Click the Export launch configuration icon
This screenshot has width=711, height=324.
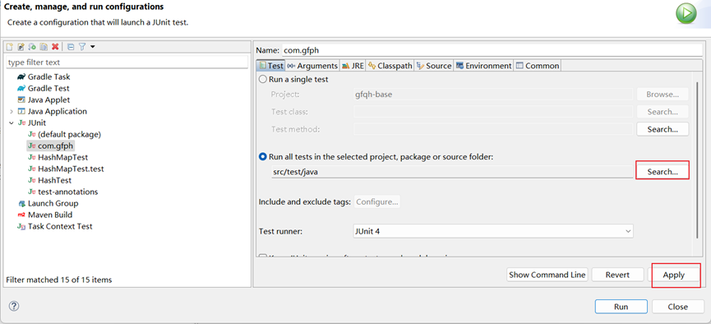point(32,46)
